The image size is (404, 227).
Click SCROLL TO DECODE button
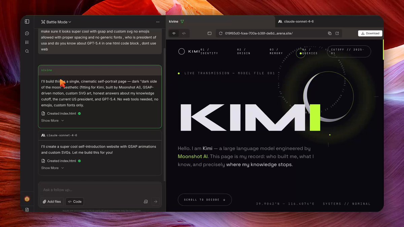click(x=205, y=200)
